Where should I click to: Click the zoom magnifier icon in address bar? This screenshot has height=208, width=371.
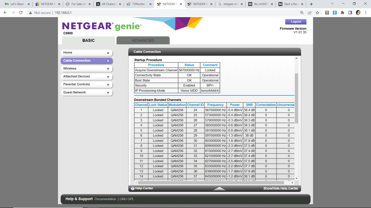point(302,13)
